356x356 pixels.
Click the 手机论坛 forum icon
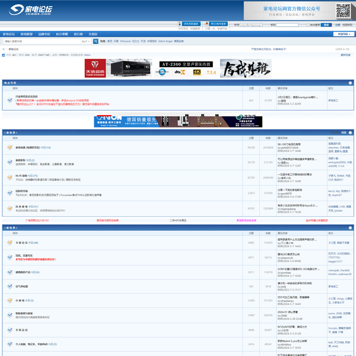click(x=9, y=329)
